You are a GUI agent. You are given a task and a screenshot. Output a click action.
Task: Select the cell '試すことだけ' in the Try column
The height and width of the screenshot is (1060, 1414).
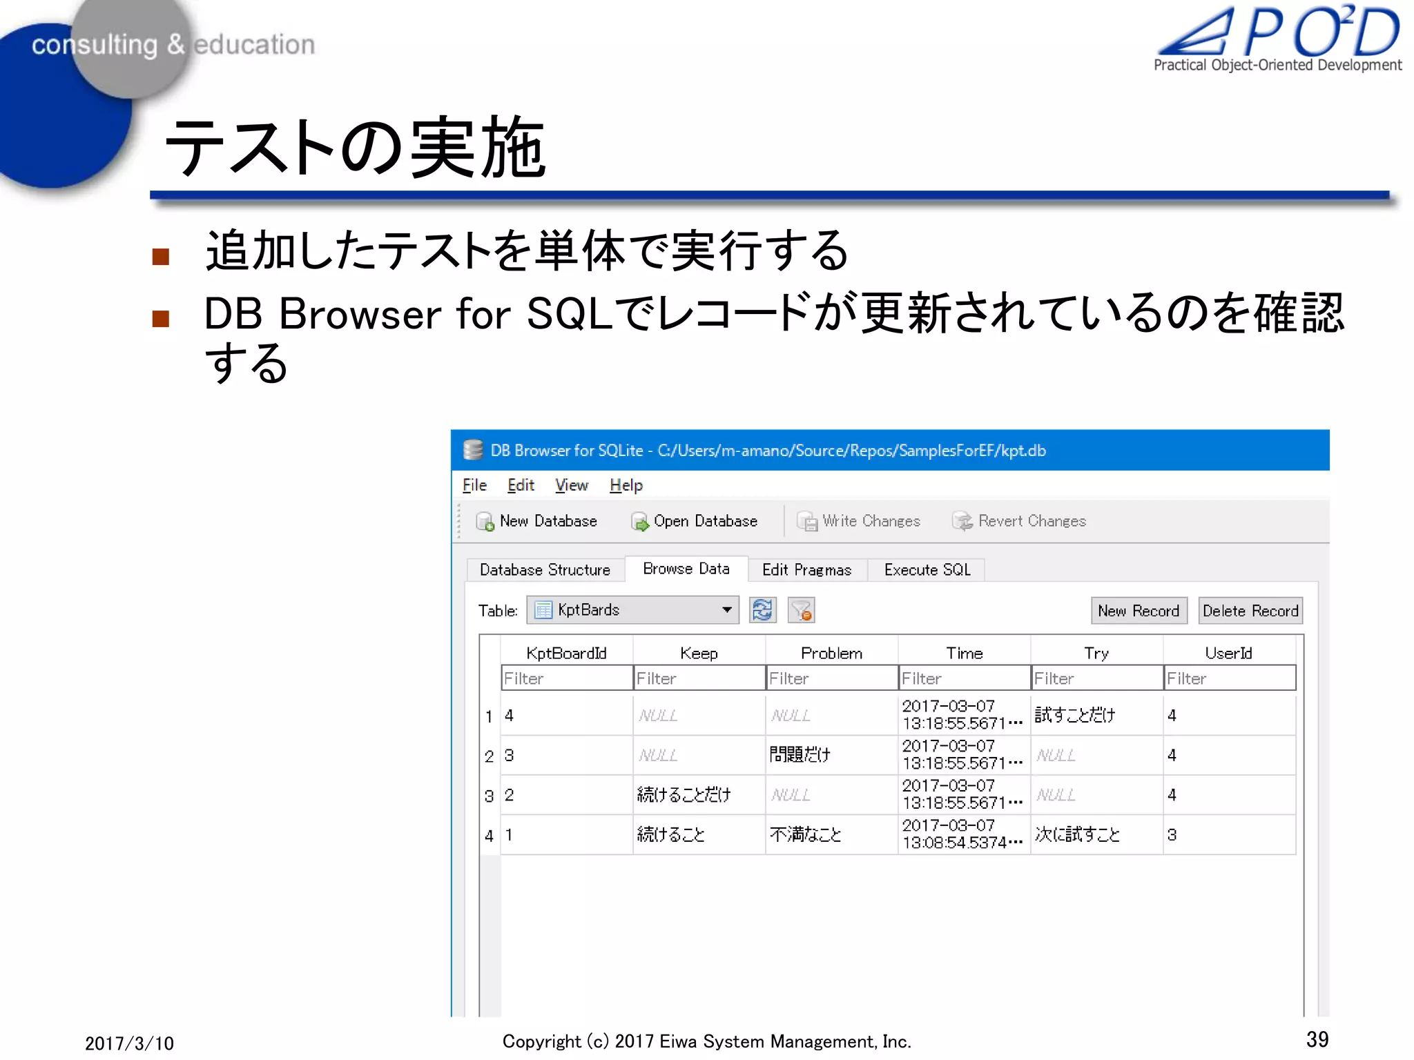(x=1096, y=715)
